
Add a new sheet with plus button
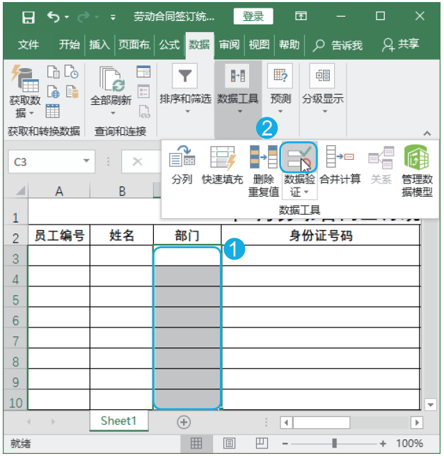click(184, 422)
